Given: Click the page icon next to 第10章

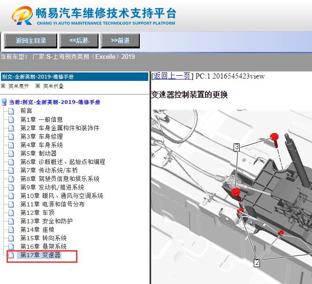Looking at the screenshot, I should pyautogui.click(x=11, y=196).
